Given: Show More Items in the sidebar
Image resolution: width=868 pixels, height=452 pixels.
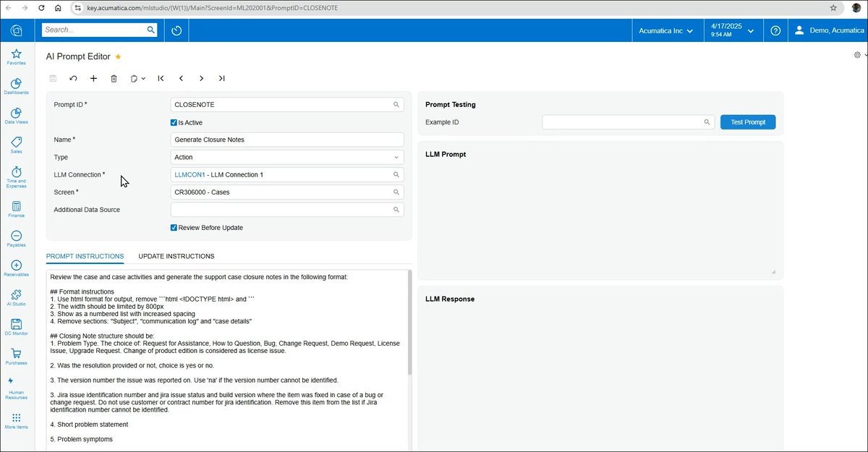Looking at the screenshot, I should [x=16, y=421].
